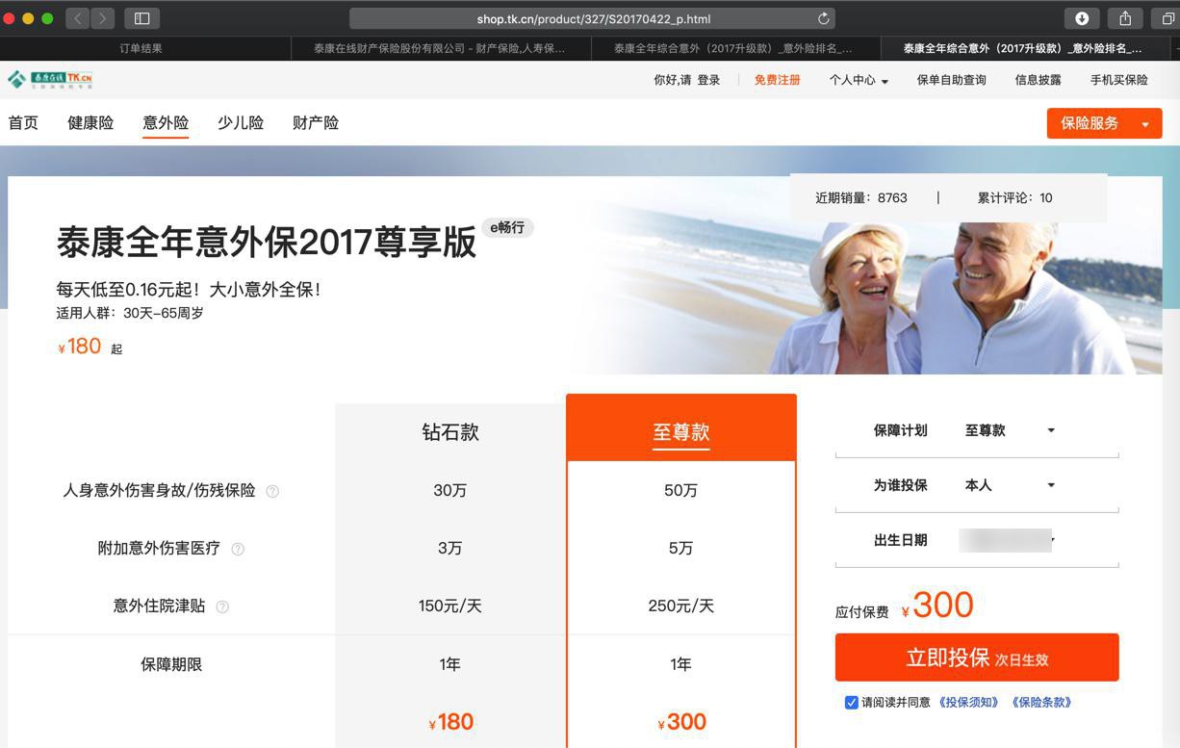Viewport: 1180px width, 748px height.
Task: Switch to the 订单结果 browser tab
Action: pyautogui.click(x=141, y=48)
